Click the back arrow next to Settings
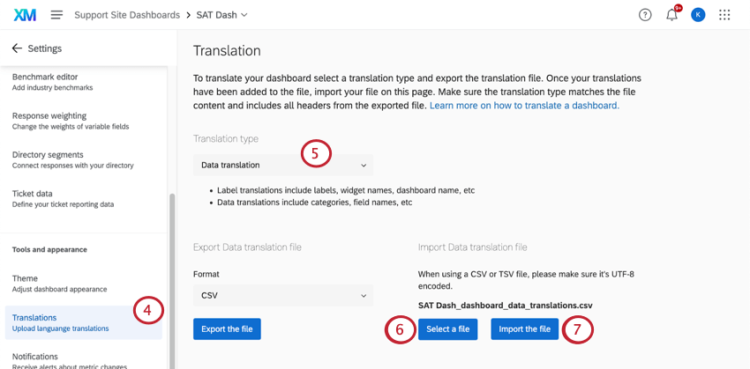This screenshot has width=750, height=369. click(17, 48)
